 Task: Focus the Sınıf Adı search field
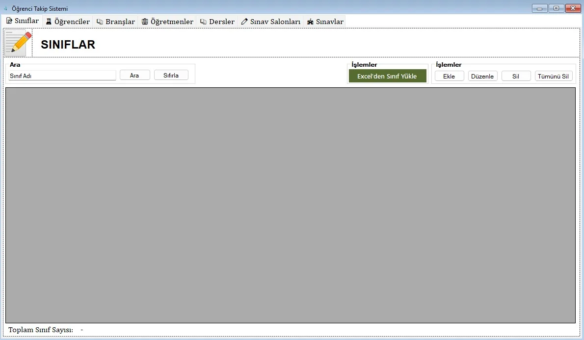pos(62,76)
